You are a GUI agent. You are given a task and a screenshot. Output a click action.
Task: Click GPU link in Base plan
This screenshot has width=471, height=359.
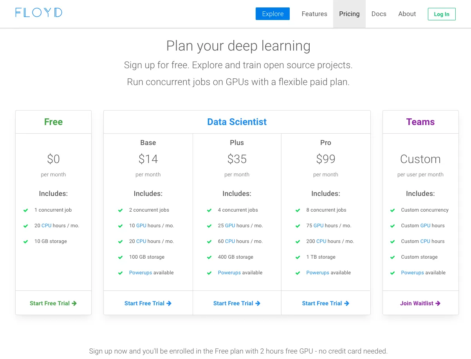[141, 226]
